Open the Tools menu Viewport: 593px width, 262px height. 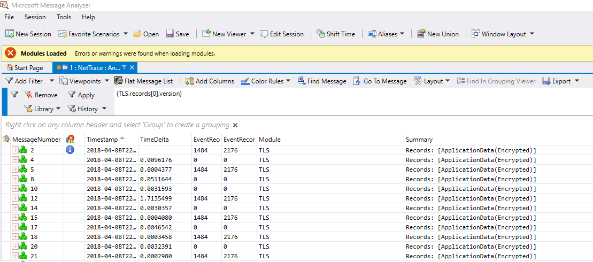pyautogui.click(x=64, y=17)
